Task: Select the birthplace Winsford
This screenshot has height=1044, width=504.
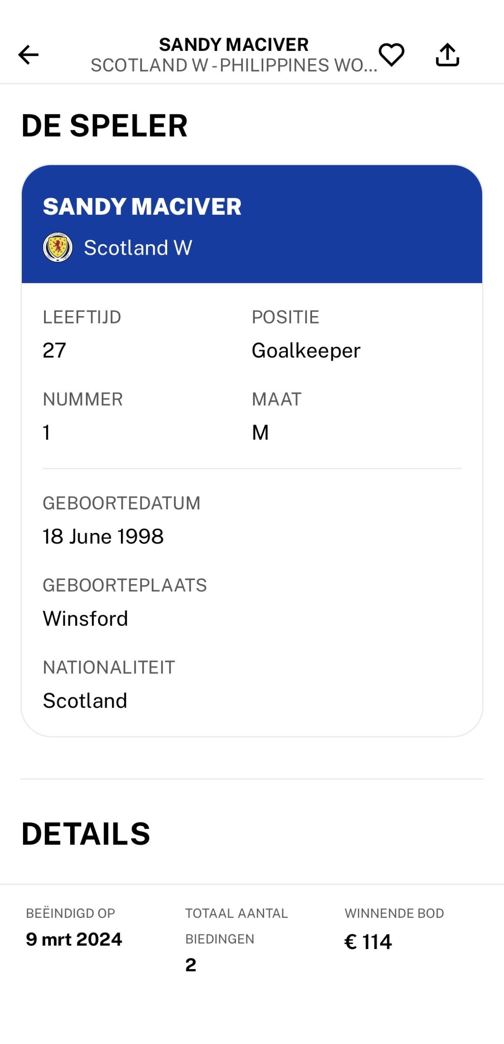Action: point(86,618)
